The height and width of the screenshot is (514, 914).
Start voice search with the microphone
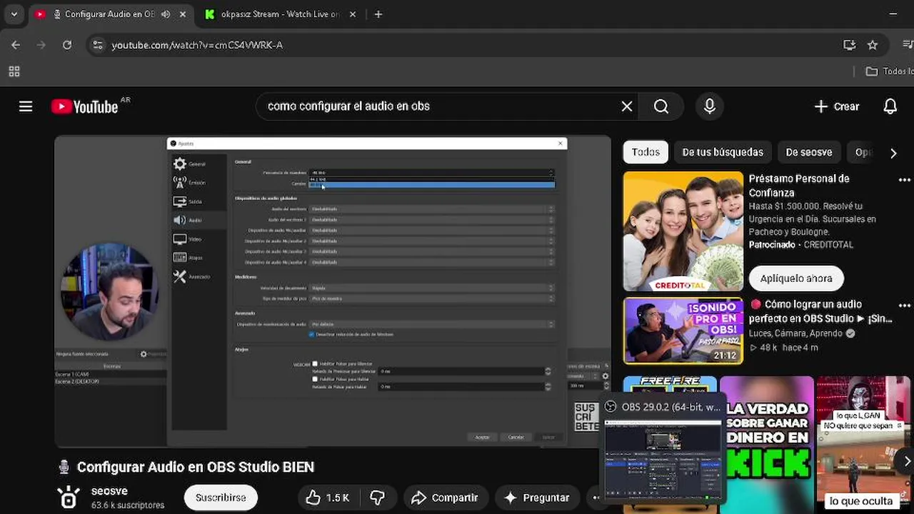pyautogui.click(x=709, y=106)
